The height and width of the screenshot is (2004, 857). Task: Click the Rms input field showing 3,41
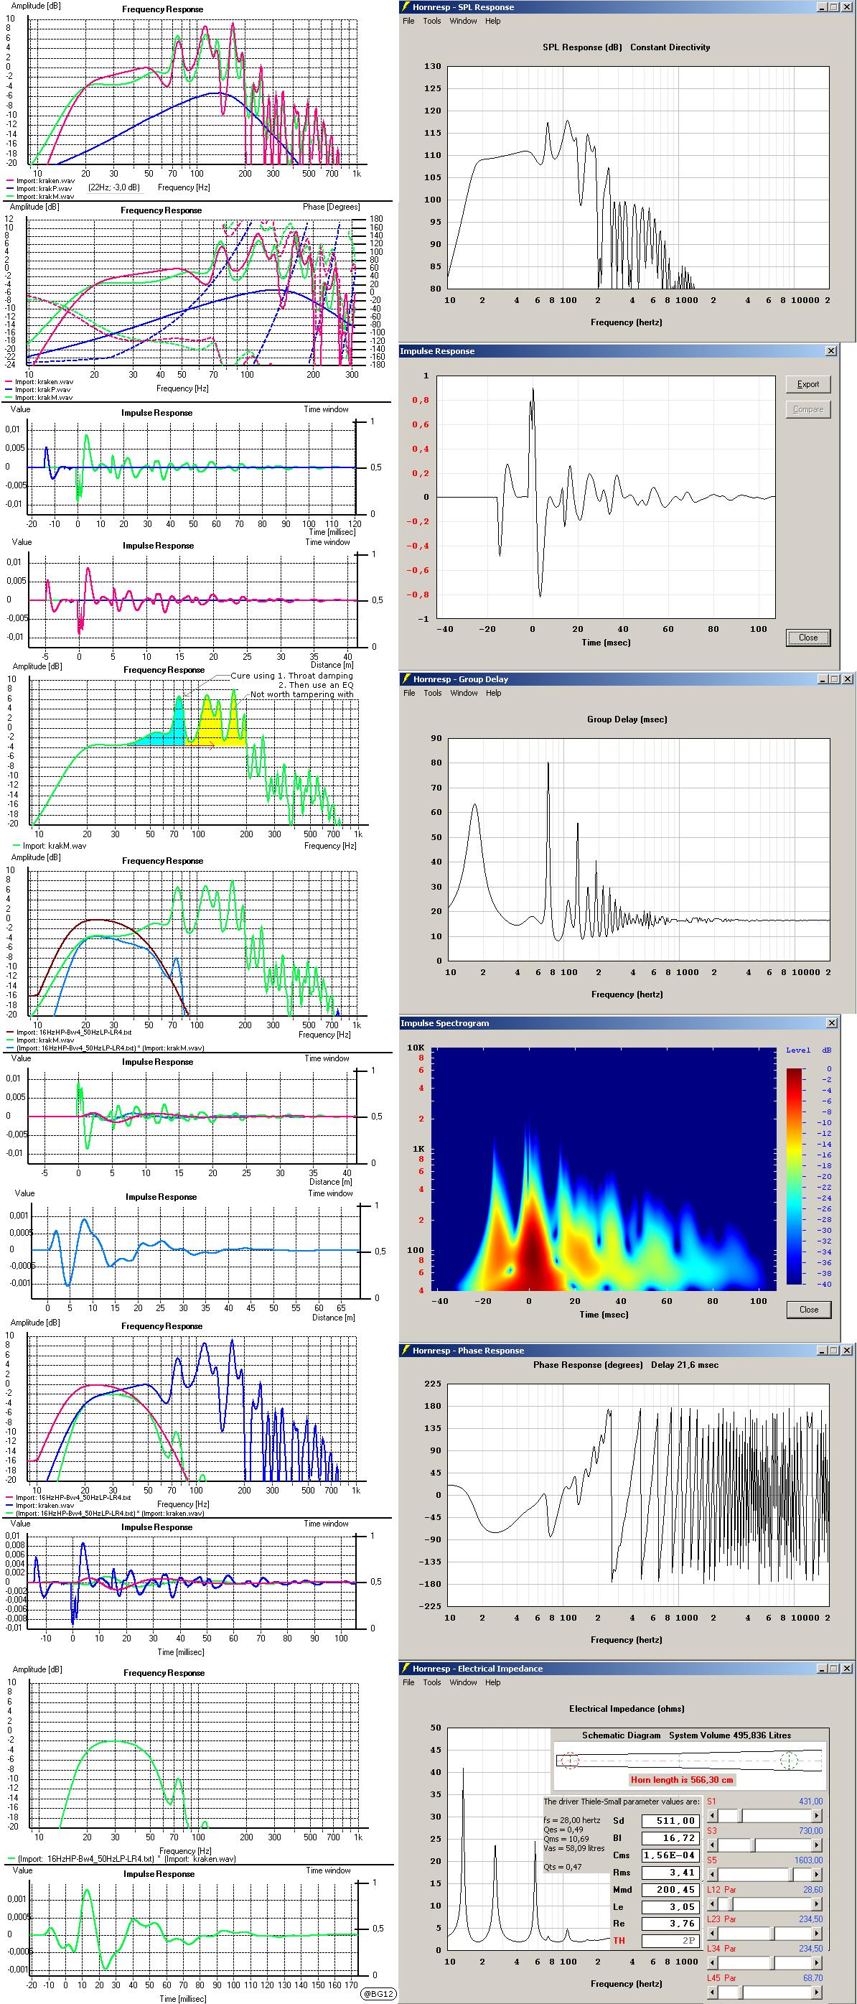(x=670, y=1873)
